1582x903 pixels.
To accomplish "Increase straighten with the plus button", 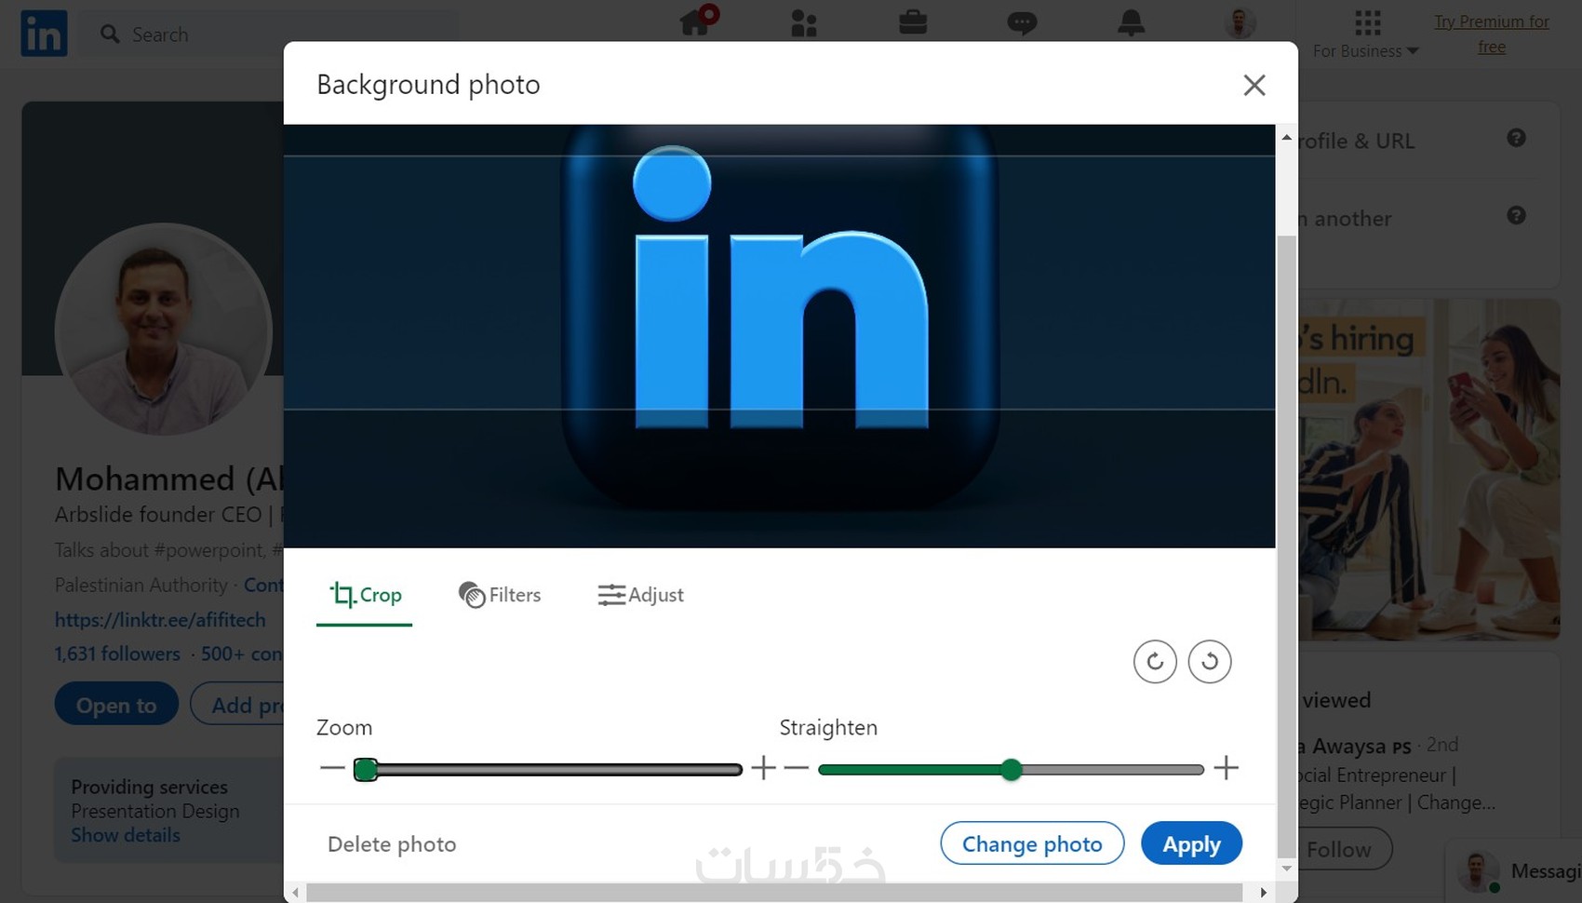I will (1227, 768).
